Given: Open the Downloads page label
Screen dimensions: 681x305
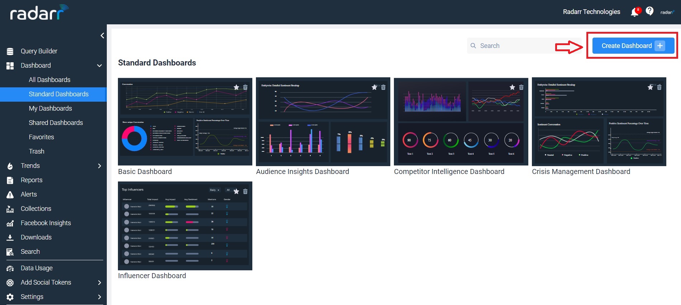Looking at the screenshot, I should (36, 237).
